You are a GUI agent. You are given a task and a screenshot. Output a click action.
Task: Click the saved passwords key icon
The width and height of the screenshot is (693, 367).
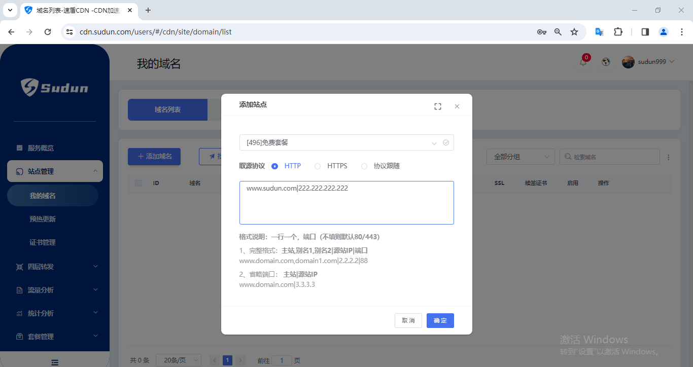(x=541, y=32)
